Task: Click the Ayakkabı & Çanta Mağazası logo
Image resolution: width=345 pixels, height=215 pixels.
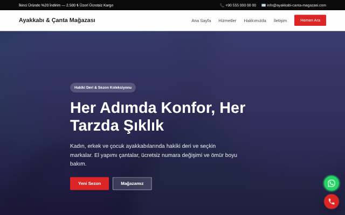Action: click(x=57, y=20)
